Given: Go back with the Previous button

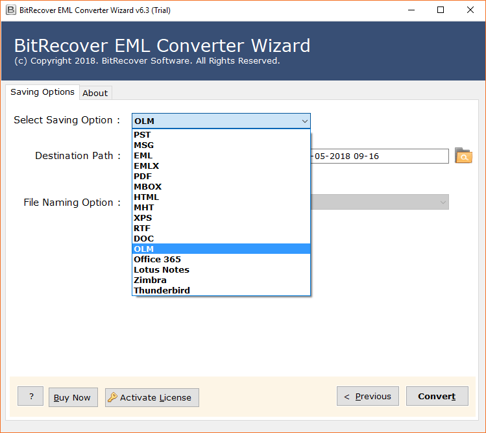Looking at the screenshot, I should (x=368, y=396).
